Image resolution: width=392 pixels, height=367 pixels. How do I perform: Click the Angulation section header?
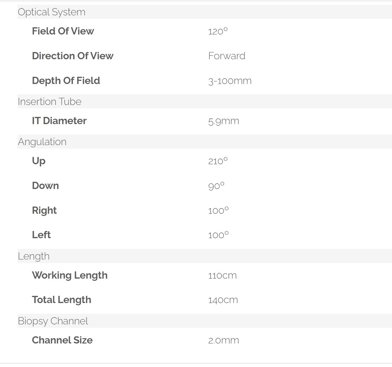click(x=42, y=142)
